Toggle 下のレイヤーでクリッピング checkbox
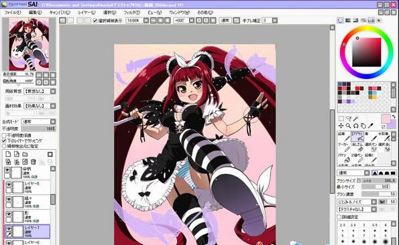This screenshot has width=399, height=245. pyautogui.click(x=4, y=141)
